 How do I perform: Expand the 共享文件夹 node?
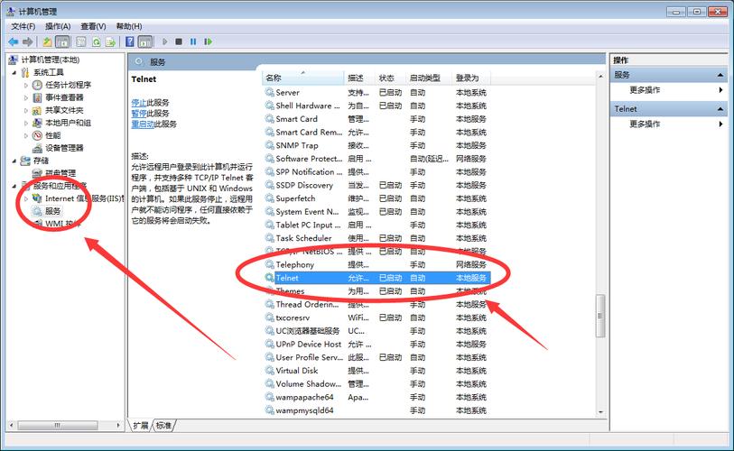coord(26,110)
